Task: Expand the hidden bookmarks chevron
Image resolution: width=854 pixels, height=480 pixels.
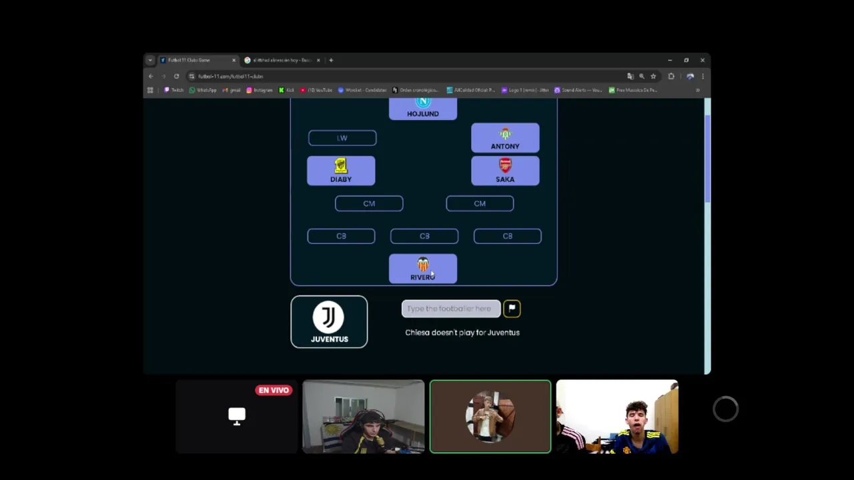Action: click(698, 90)
